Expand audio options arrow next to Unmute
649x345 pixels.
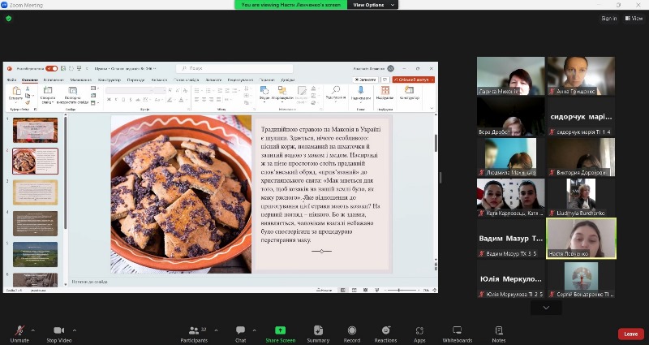click(33, 330)
